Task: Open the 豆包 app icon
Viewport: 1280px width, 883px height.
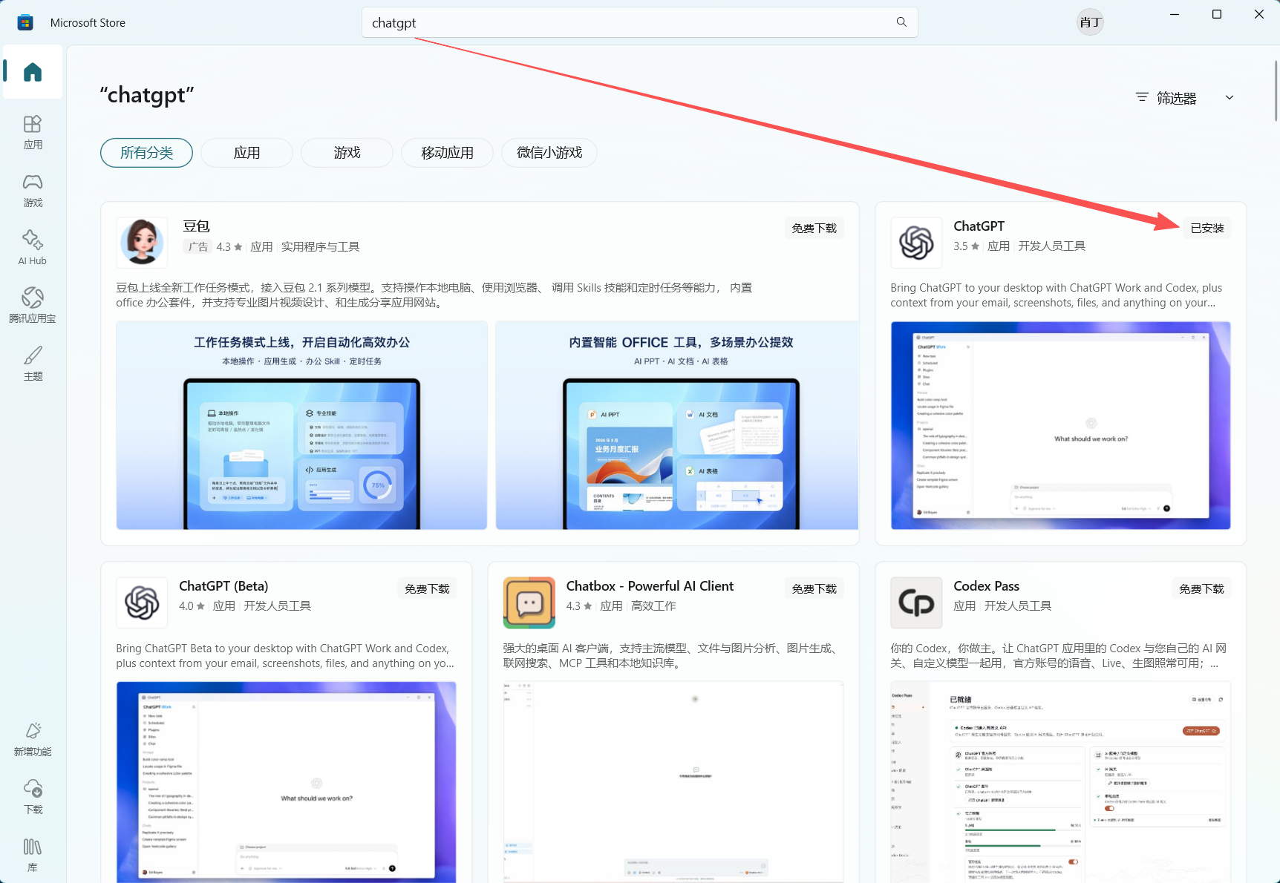Action: tap(142, 242)
